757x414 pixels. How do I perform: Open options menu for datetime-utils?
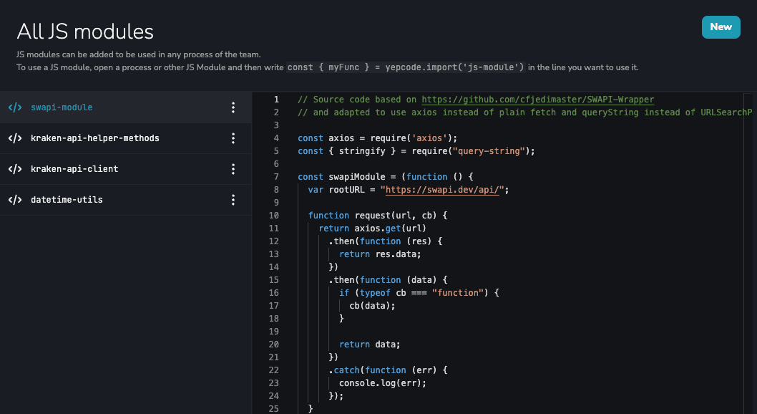(x=233, y=200)
